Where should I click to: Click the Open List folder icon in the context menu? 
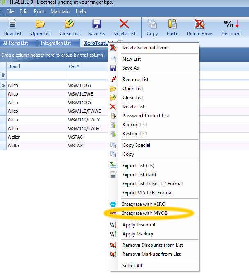click(x=113, y=89)
